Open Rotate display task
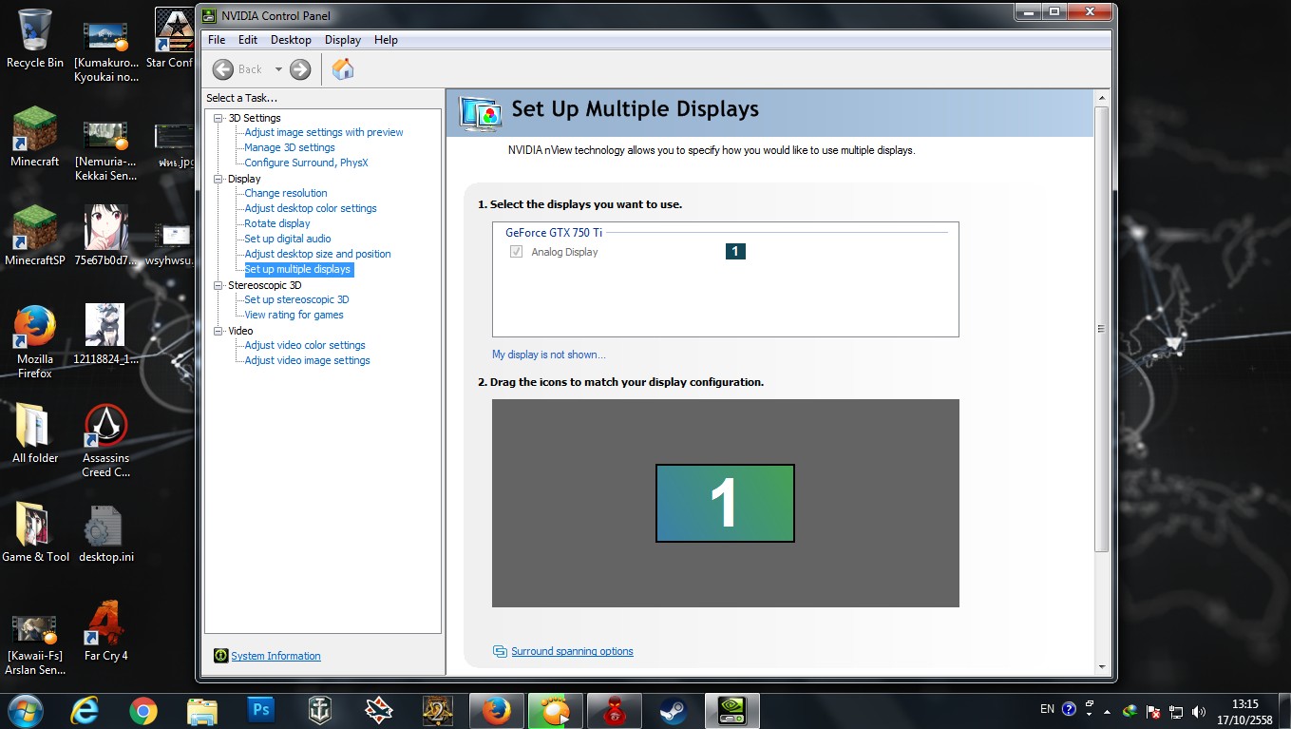This screenshot has width=1291, height=729. pyautogui.click(x=277, y=223)
